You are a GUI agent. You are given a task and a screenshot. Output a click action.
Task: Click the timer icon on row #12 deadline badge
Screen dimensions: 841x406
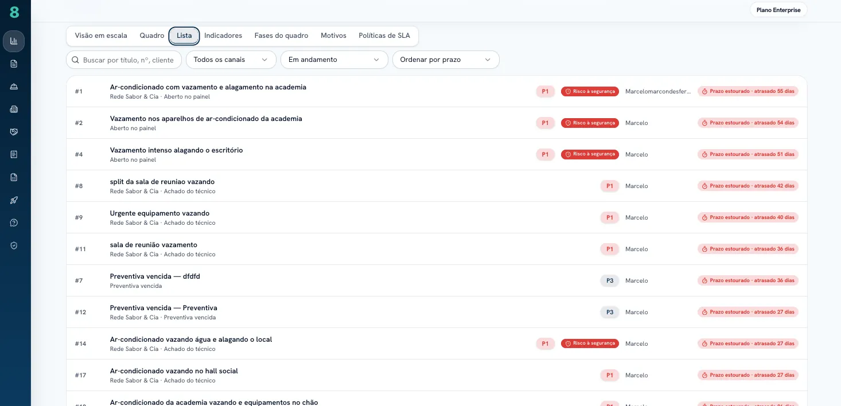(x=704, y=312)
